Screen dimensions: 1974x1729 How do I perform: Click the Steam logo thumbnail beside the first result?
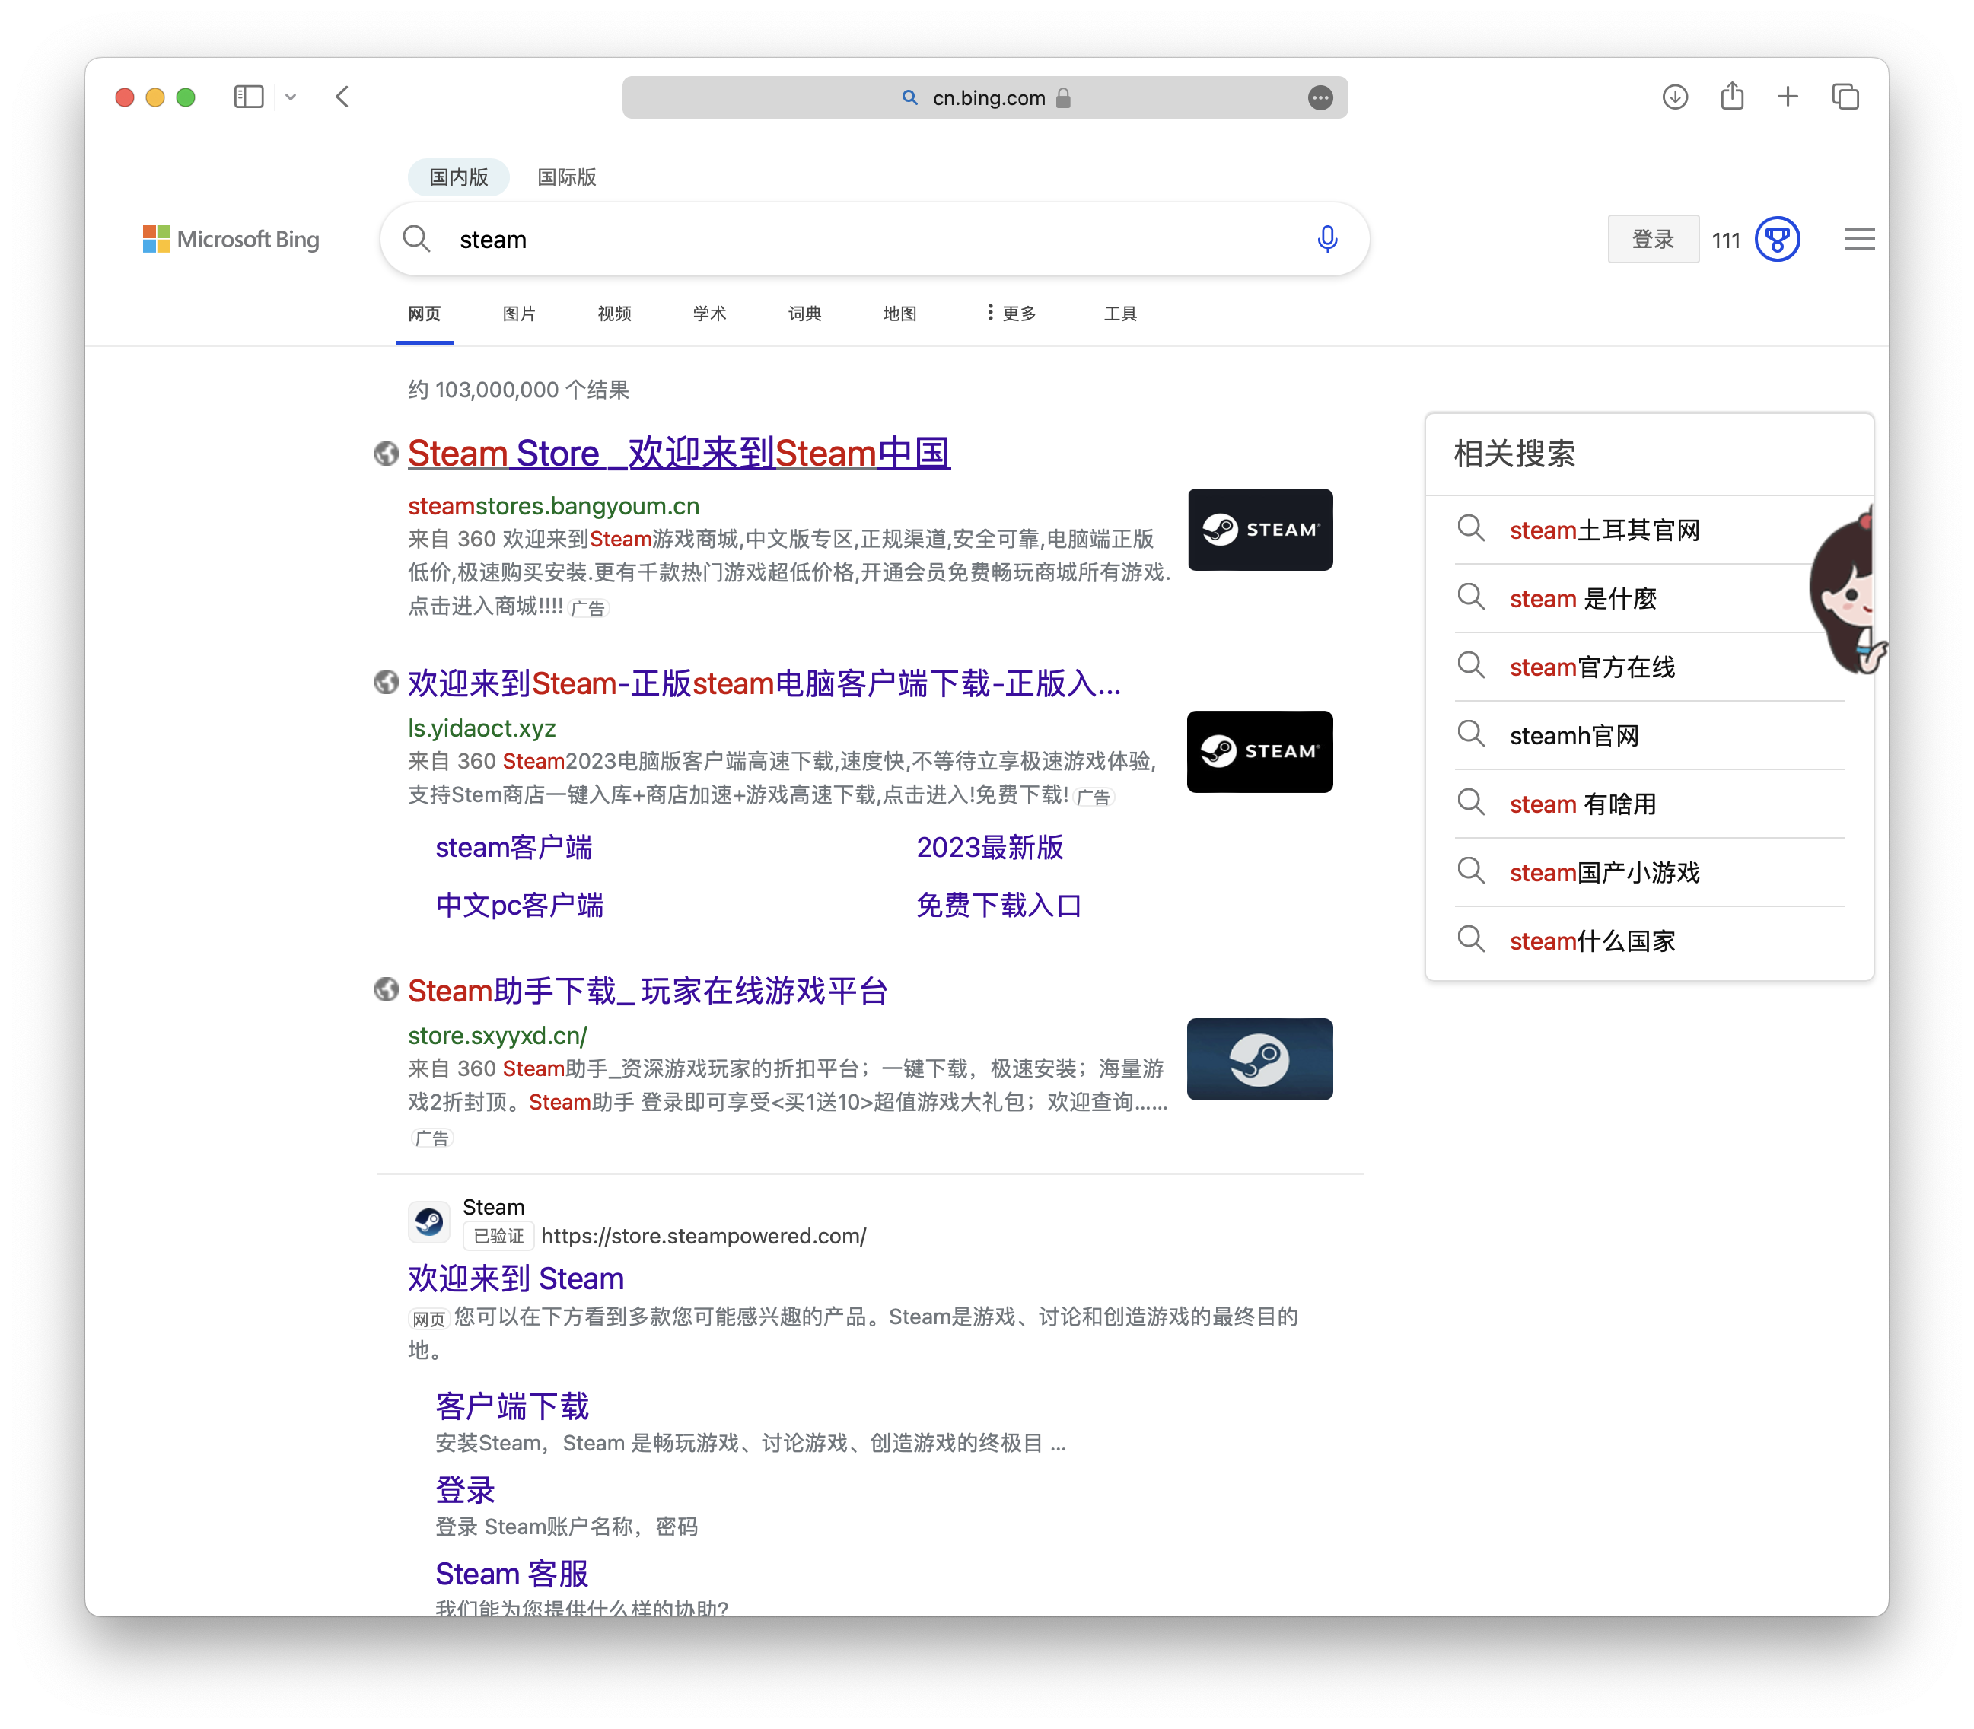(1261, 529)
